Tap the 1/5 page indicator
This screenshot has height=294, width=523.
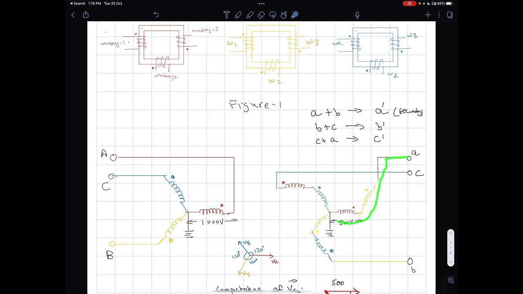point(451,248)
